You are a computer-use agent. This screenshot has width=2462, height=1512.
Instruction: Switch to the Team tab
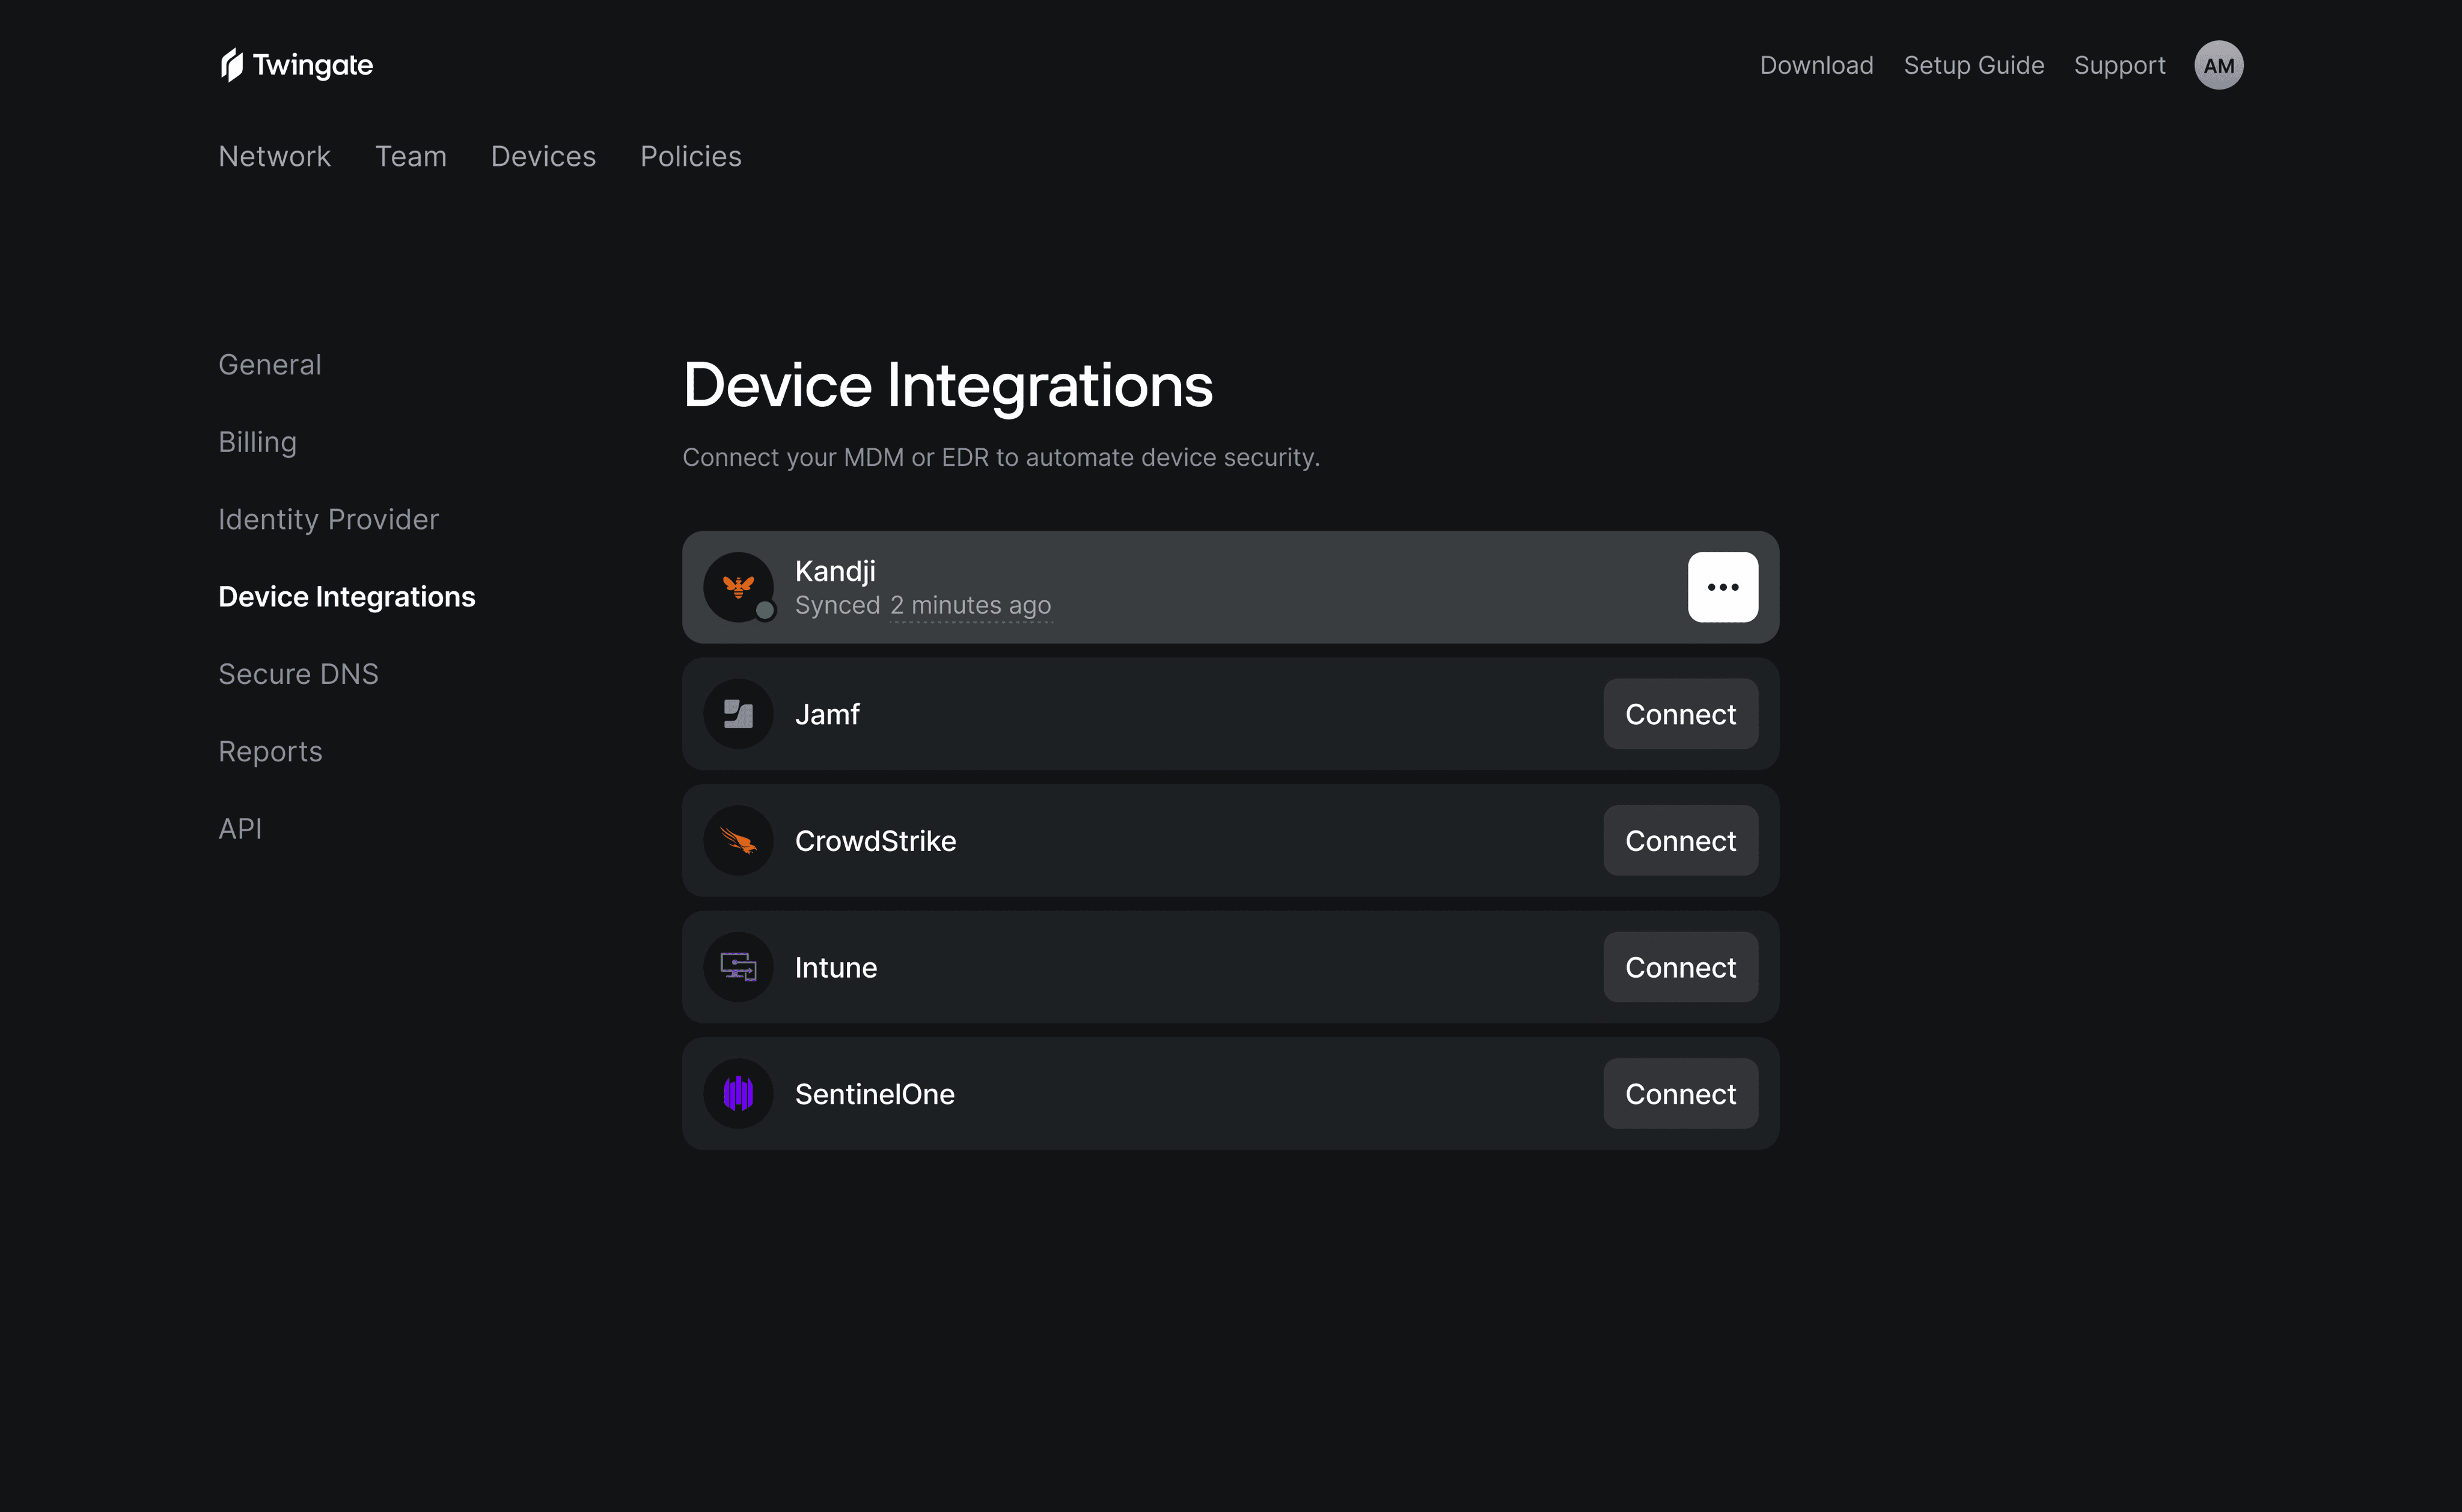[x=410, y=156]
